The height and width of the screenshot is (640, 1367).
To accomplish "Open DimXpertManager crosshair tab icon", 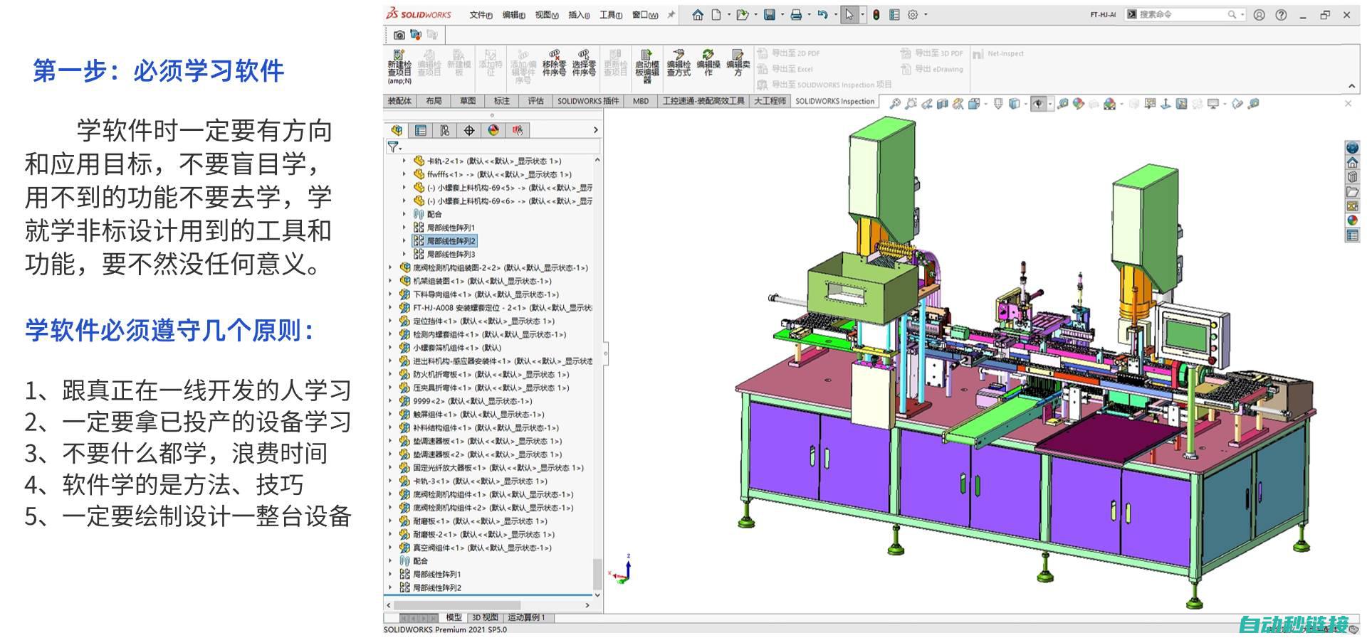I will (x=469, y=130).
